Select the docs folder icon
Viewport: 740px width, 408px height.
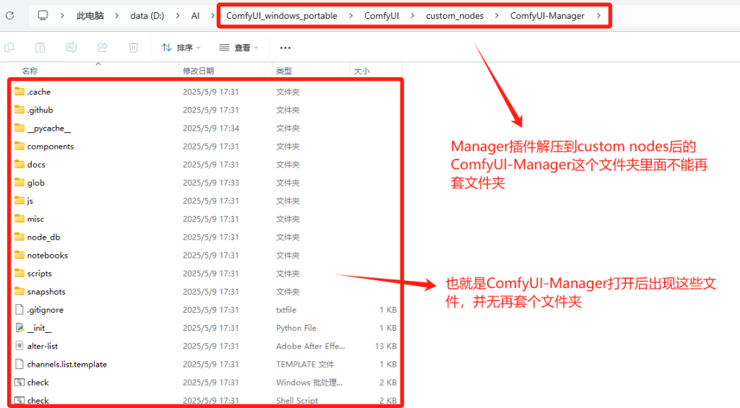[x=20, y=164]
